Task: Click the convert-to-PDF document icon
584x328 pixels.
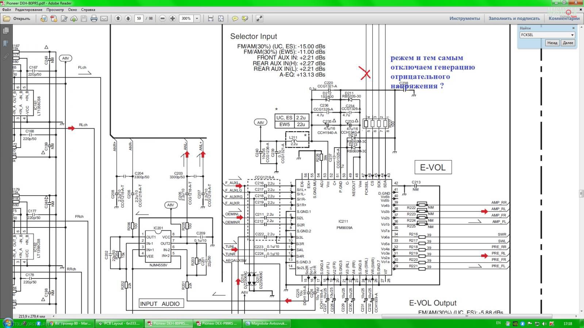Action: click(43, 19)
